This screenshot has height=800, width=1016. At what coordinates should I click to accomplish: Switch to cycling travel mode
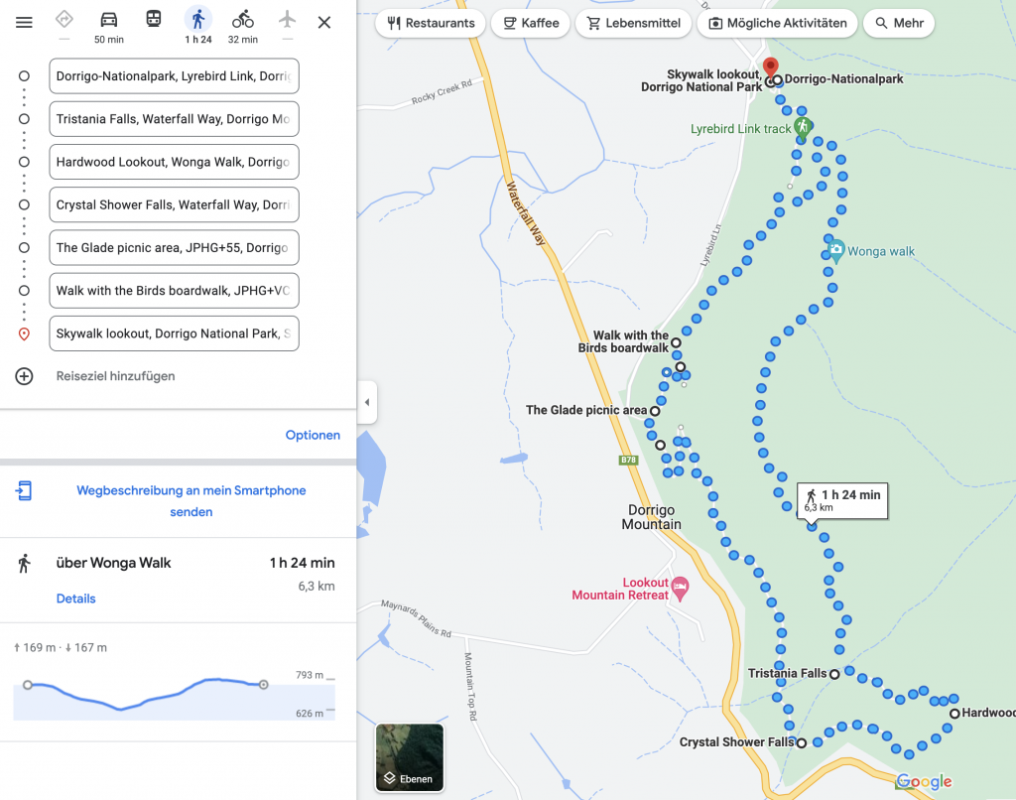[243, 20]
